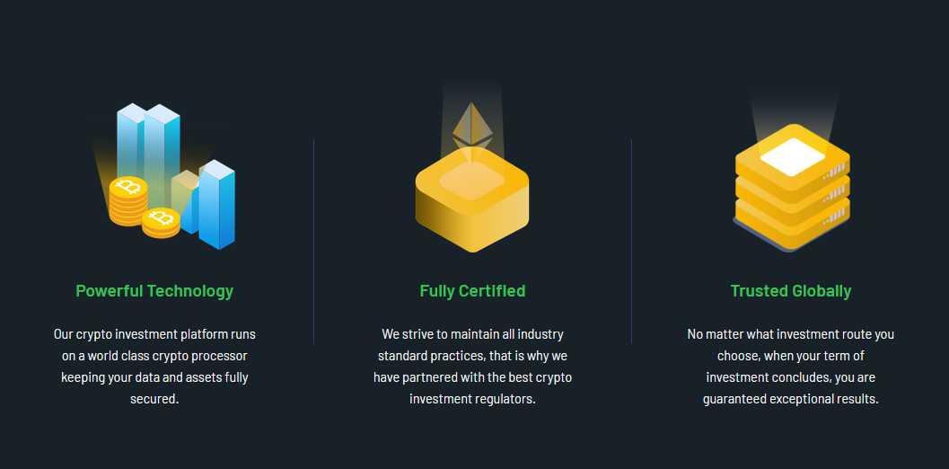949x469 pixels.
Task: Click the tall stack of Bitcoin coins
Action: point(128,201)
